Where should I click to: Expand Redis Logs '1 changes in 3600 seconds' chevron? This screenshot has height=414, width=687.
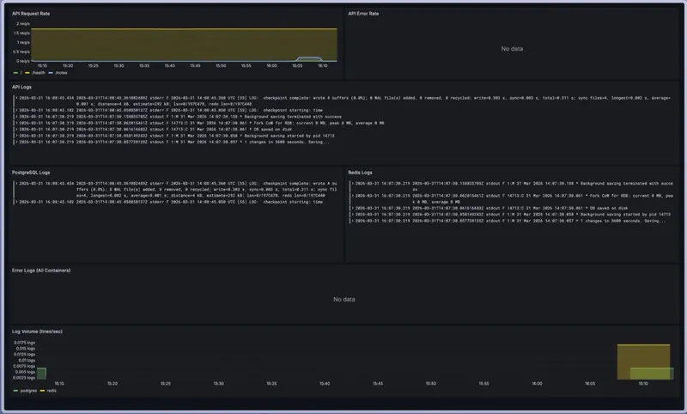pyautogui.click(x=353, y=221)
